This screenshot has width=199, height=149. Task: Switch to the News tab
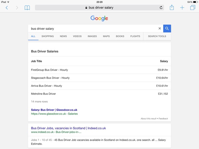63,36
